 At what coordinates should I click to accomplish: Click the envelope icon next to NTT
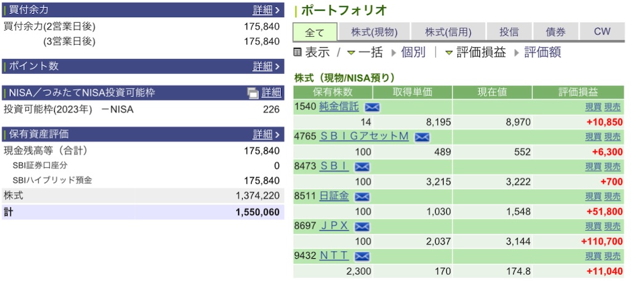(x=362, y=256)
